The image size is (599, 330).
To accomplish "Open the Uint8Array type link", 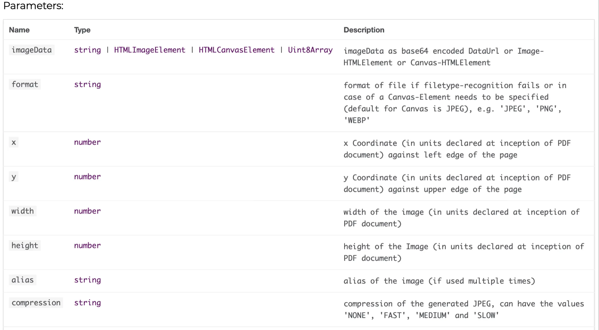I will coord(310,50).
